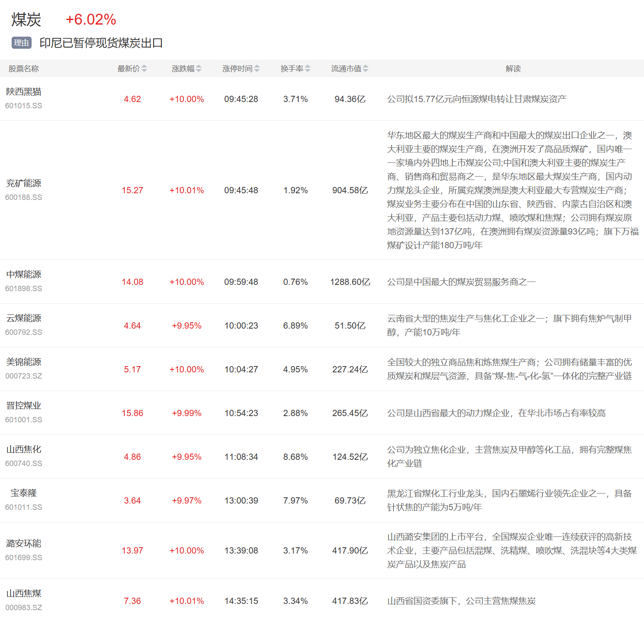Screen dimensions: 644x621
Task: Select 山西焦化 in the stock list
Action: (x=24, y=449)
